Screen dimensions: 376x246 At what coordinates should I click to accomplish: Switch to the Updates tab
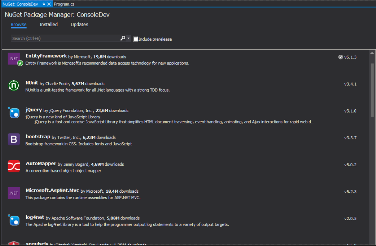[79, 24]
